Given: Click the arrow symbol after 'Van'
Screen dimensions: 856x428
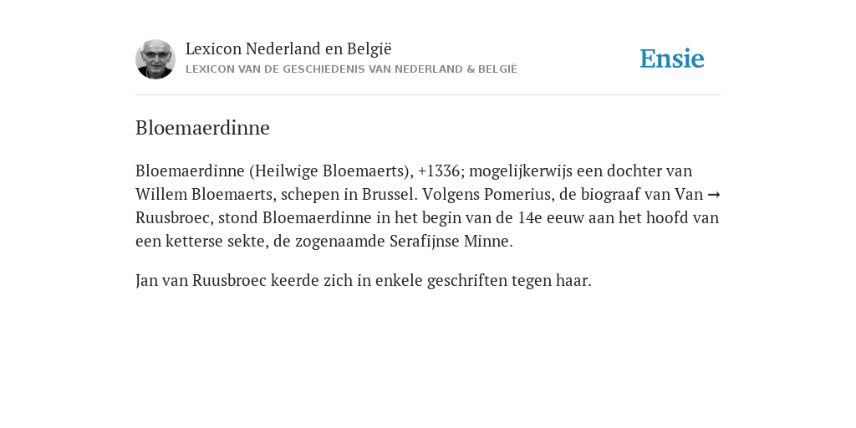Looking at the screenshot, I should (714, 194).
